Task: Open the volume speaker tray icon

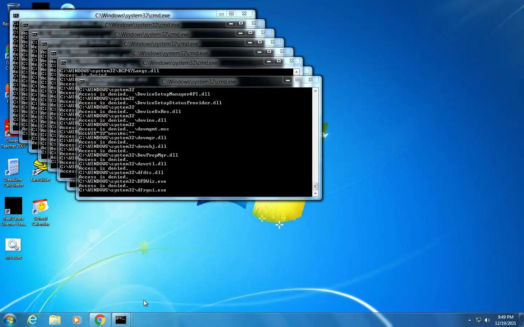Action: tap(487, 320)
